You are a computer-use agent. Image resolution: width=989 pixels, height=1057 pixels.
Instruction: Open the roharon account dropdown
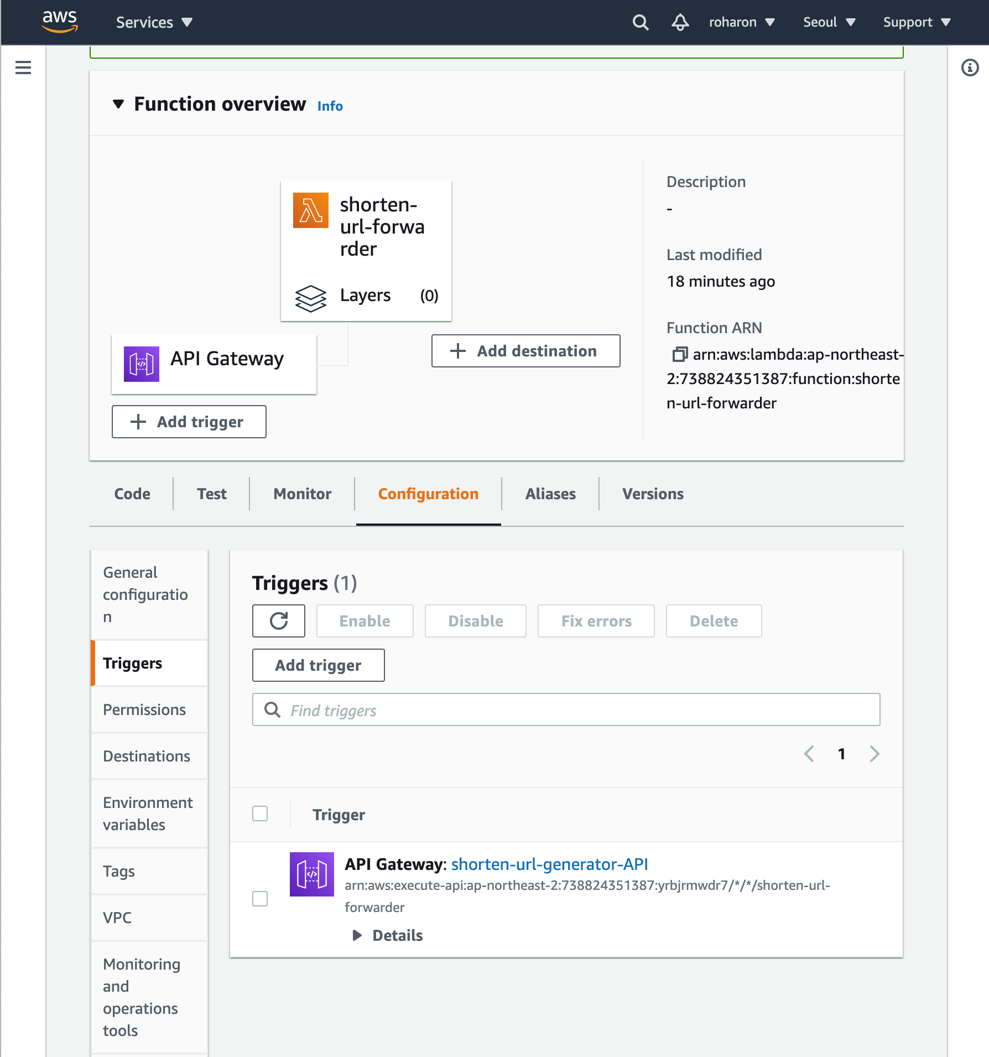coord(742,22)
